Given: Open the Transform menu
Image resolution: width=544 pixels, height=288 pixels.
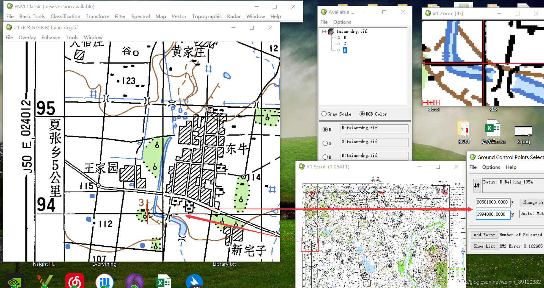Looking at the screenshot, I should pyautogui.click(x=98, y=16).
